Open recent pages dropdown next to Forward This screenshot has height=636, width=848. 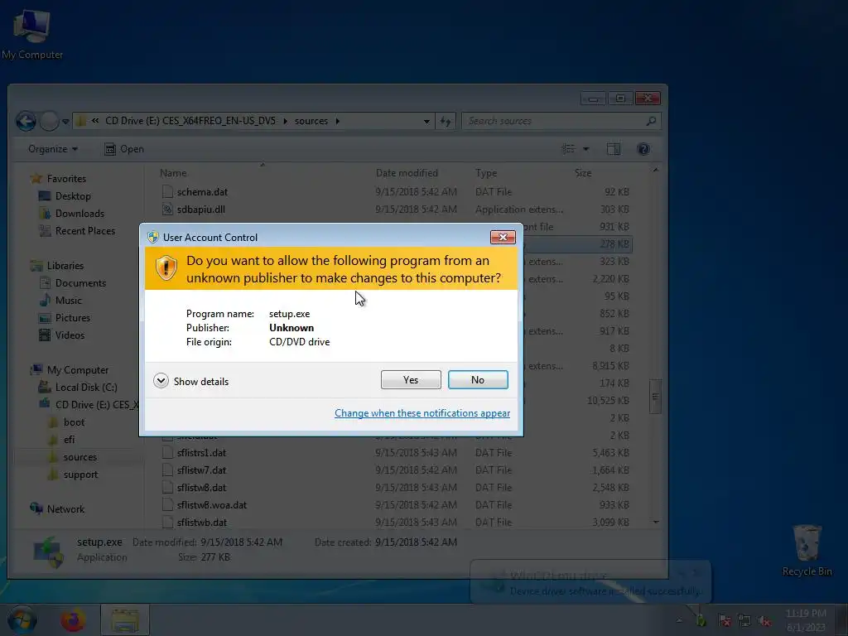click(65, 121)
